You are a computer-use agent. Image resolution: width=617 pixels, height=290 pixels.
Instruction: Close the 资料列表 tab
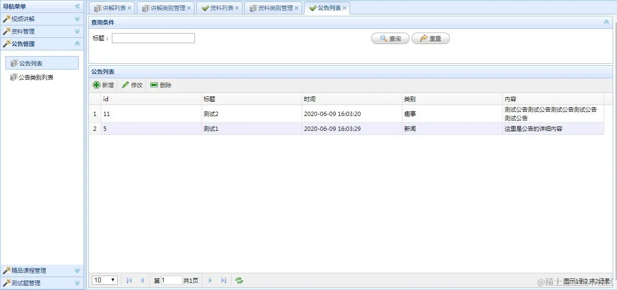pyautogui.click(x=237, y=8)
